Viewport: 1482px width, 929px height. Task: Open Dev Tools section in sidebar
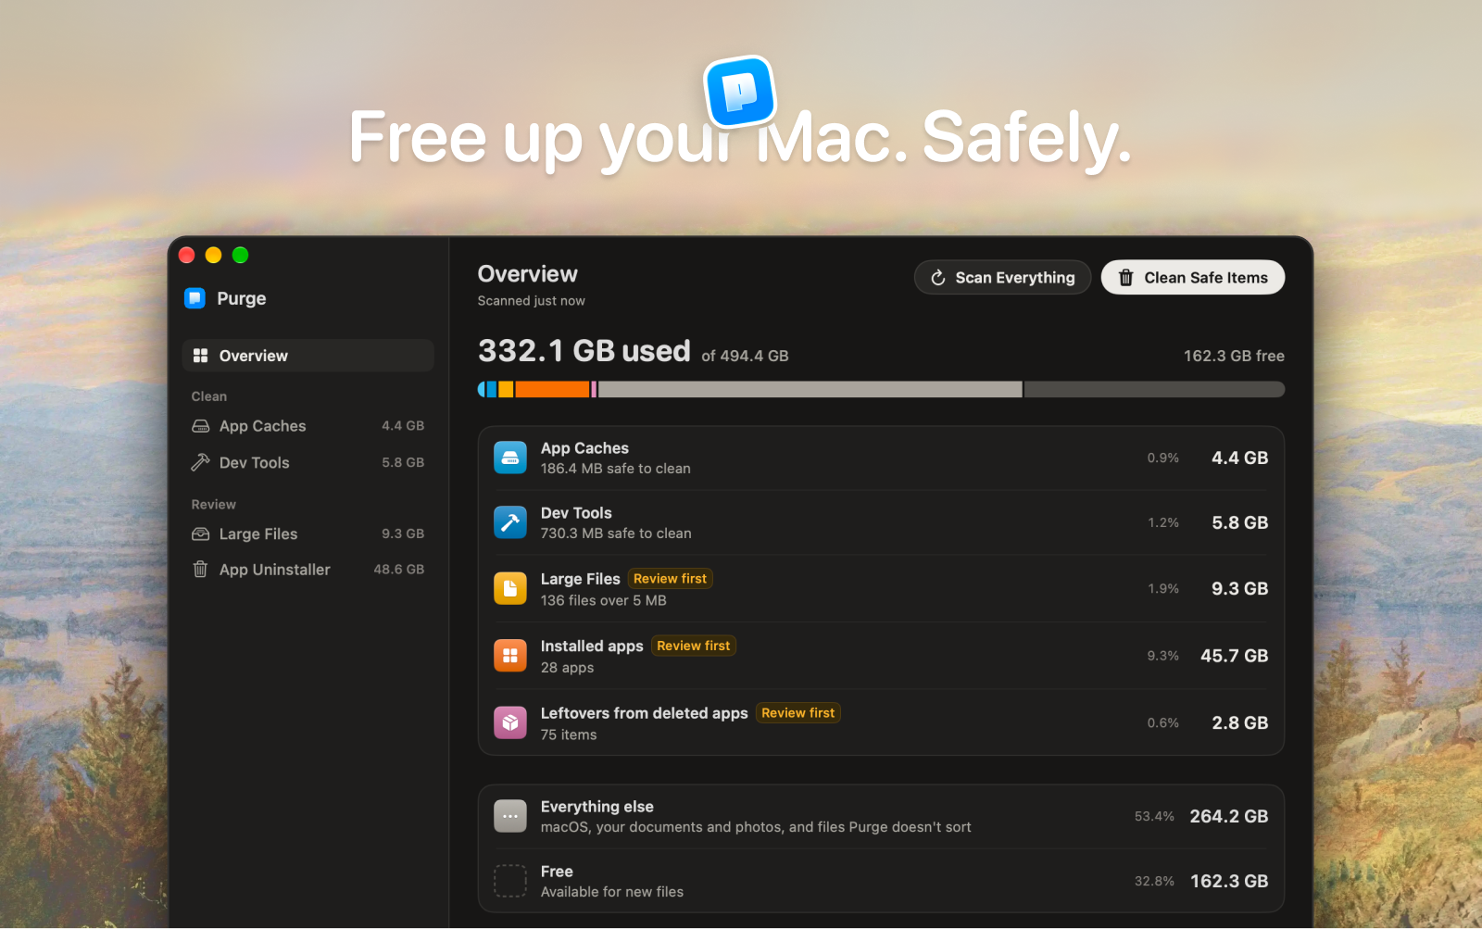coord(308,462)
